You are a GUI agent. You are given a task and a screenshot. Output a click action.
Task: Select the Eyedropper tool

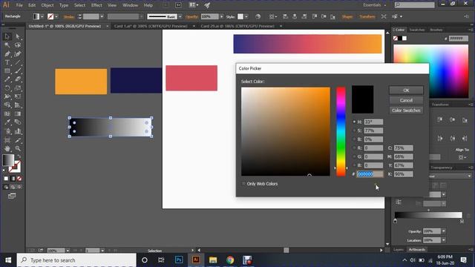coord(7,122)
